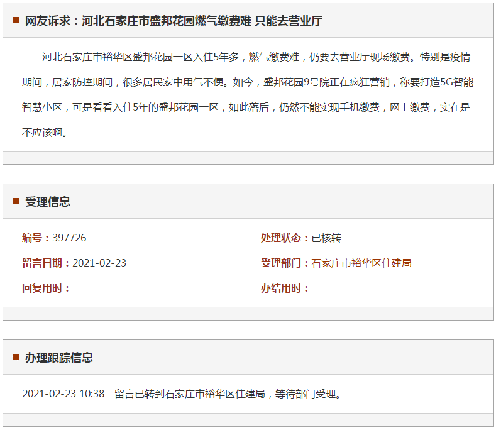
Task: Click the 回复用时 field label
Action: click(x=47, y=288)
